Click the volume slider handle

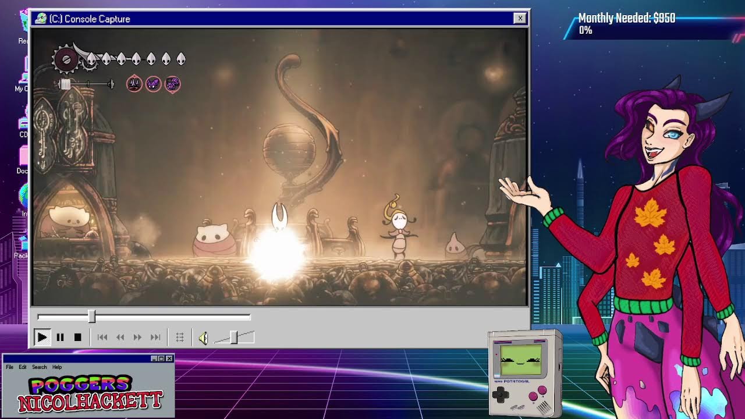234,338
